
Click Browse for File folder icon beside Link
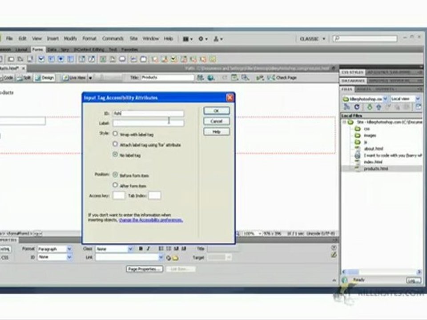click(x=176, y=258)
